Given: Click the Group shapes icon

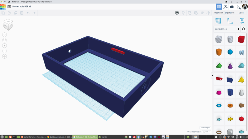Looking at the screenshot, I should (189, 13).
